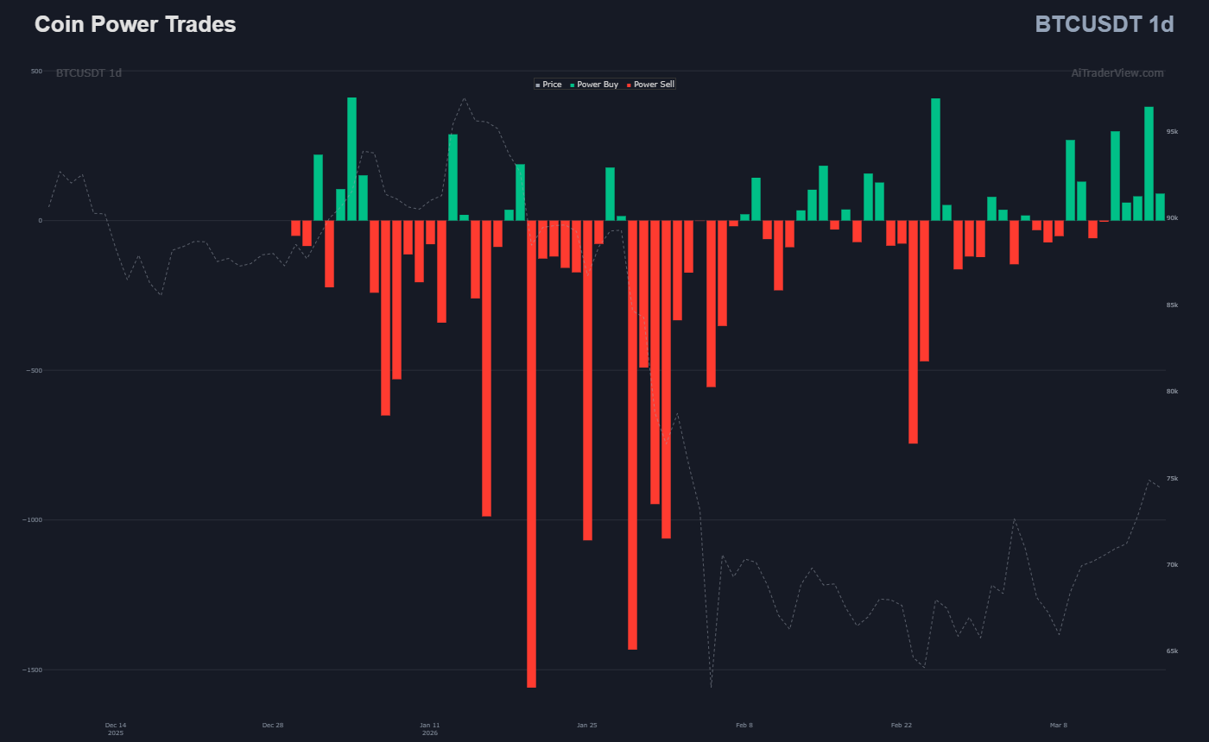Click the 65k price axis label
Screen dimensions: 1209x742
click(1172, 651)
